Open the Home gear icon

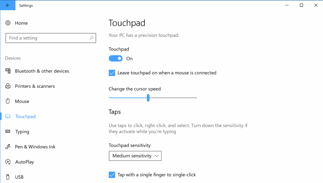click(x=8, y=23)
